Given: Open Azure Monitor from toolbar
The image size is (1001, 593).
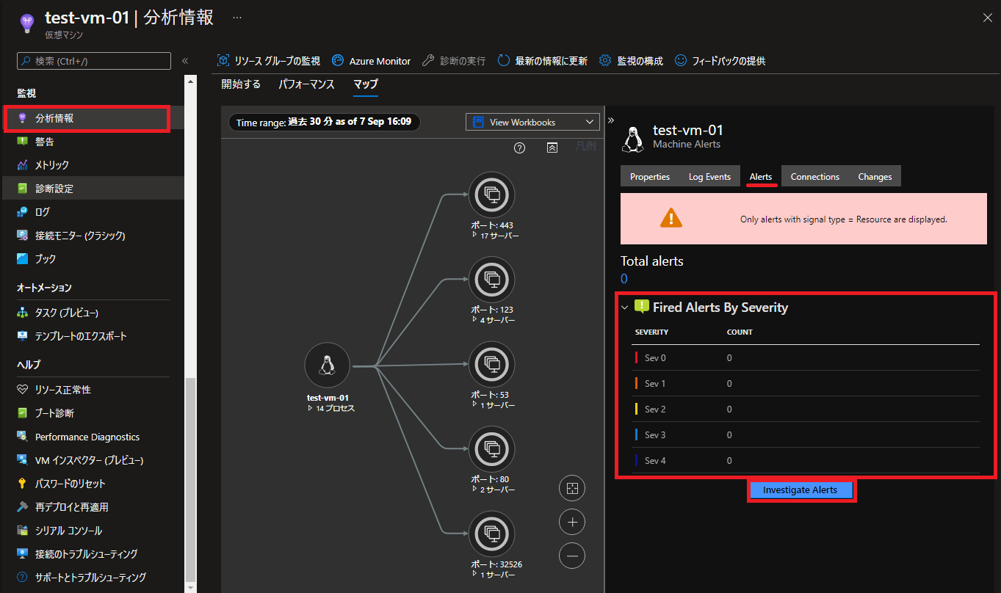Looking at the screenshot, I should pyautogui.click(x=372, y=61).
